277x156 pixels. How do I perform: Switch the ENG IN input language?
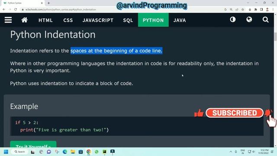(243, 152)
